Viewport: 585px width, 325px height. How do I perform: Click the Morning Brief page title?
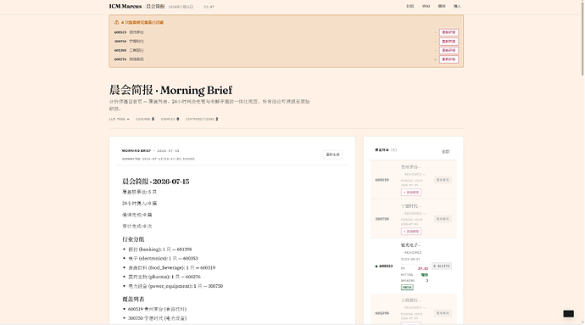(170, 90)
